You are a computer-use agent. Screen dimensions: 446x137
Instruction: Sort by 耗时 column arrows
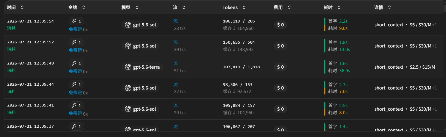(x=339, y=7)
